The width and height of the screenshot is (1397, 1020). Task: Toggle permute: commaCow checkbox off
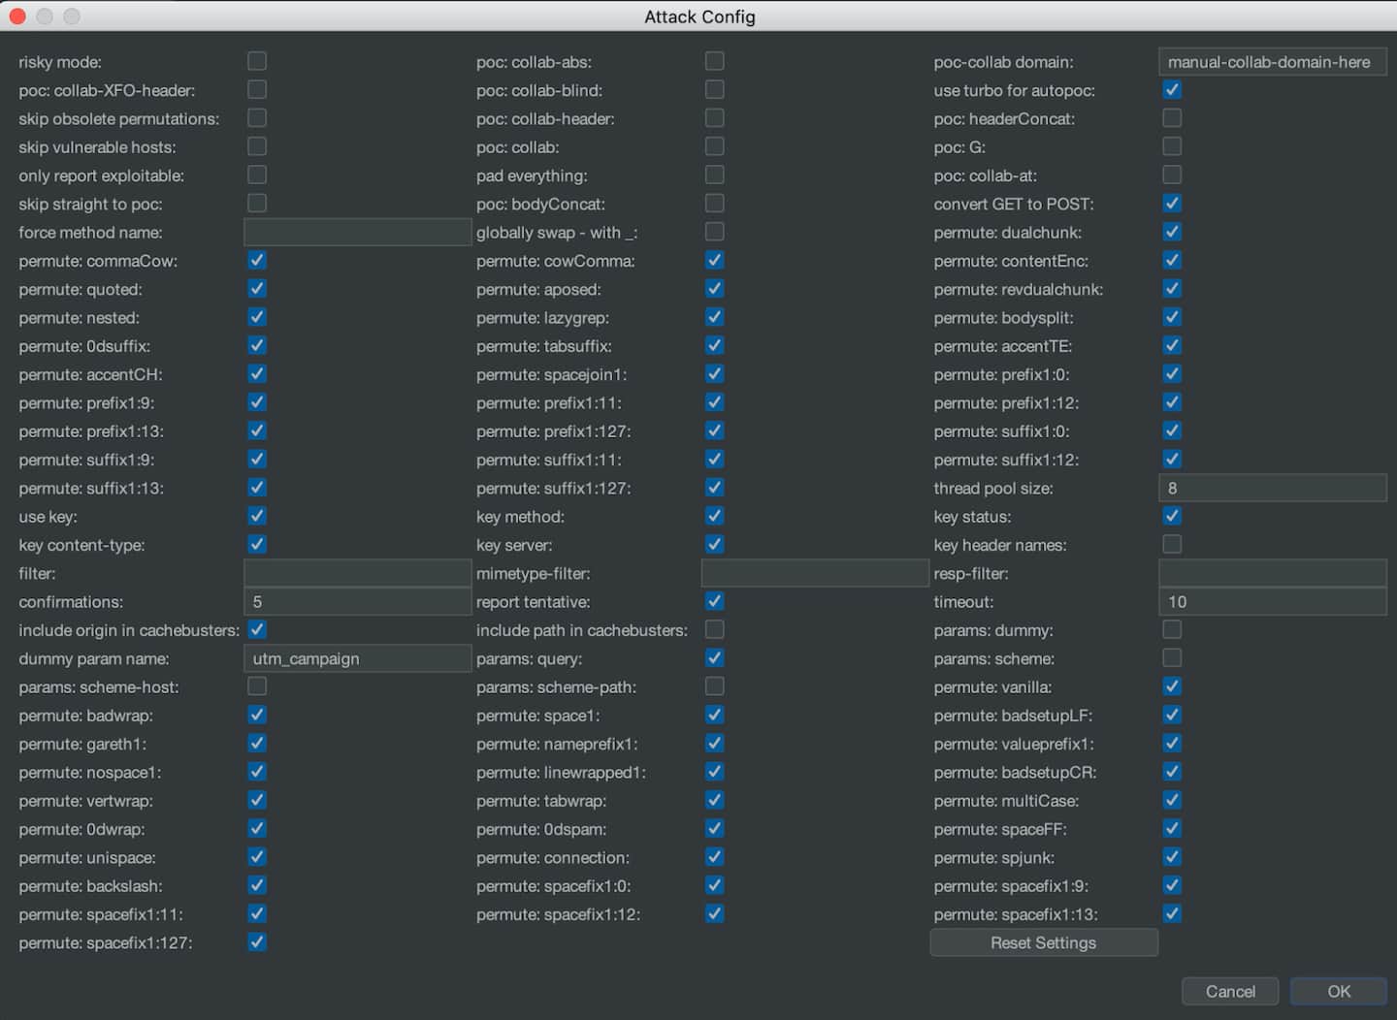point(257,260)
